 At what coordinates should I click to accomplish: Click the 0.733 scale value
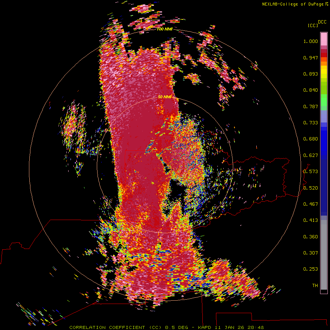[x=311, y=123]
